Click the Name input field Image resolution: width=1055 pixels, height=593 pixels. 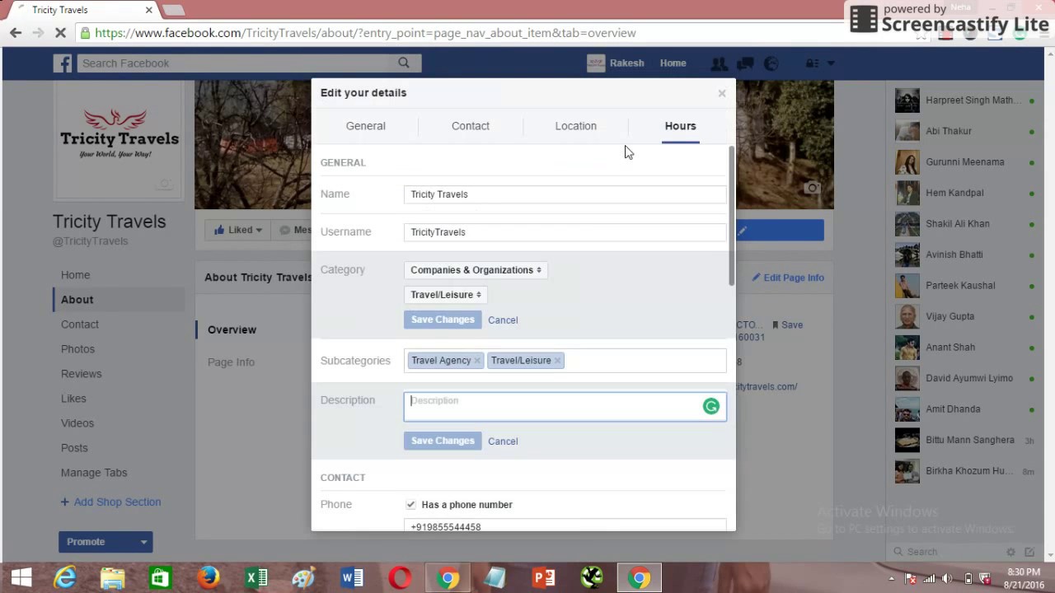point(565,194)
